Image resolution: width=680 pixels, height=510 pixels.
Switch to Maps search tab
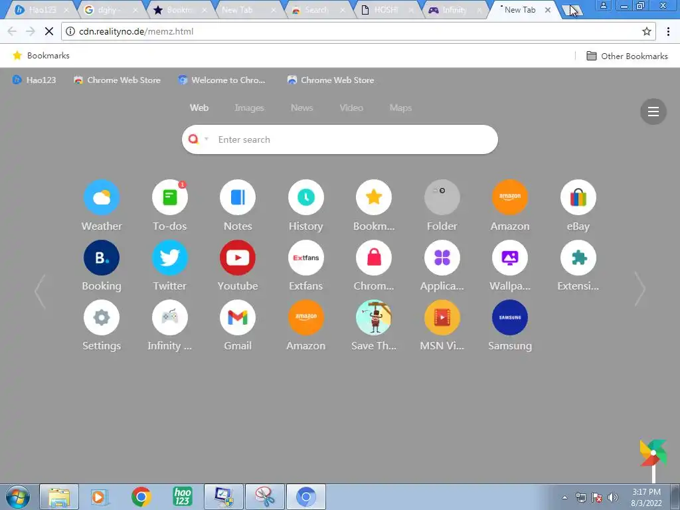coord(400,108)
